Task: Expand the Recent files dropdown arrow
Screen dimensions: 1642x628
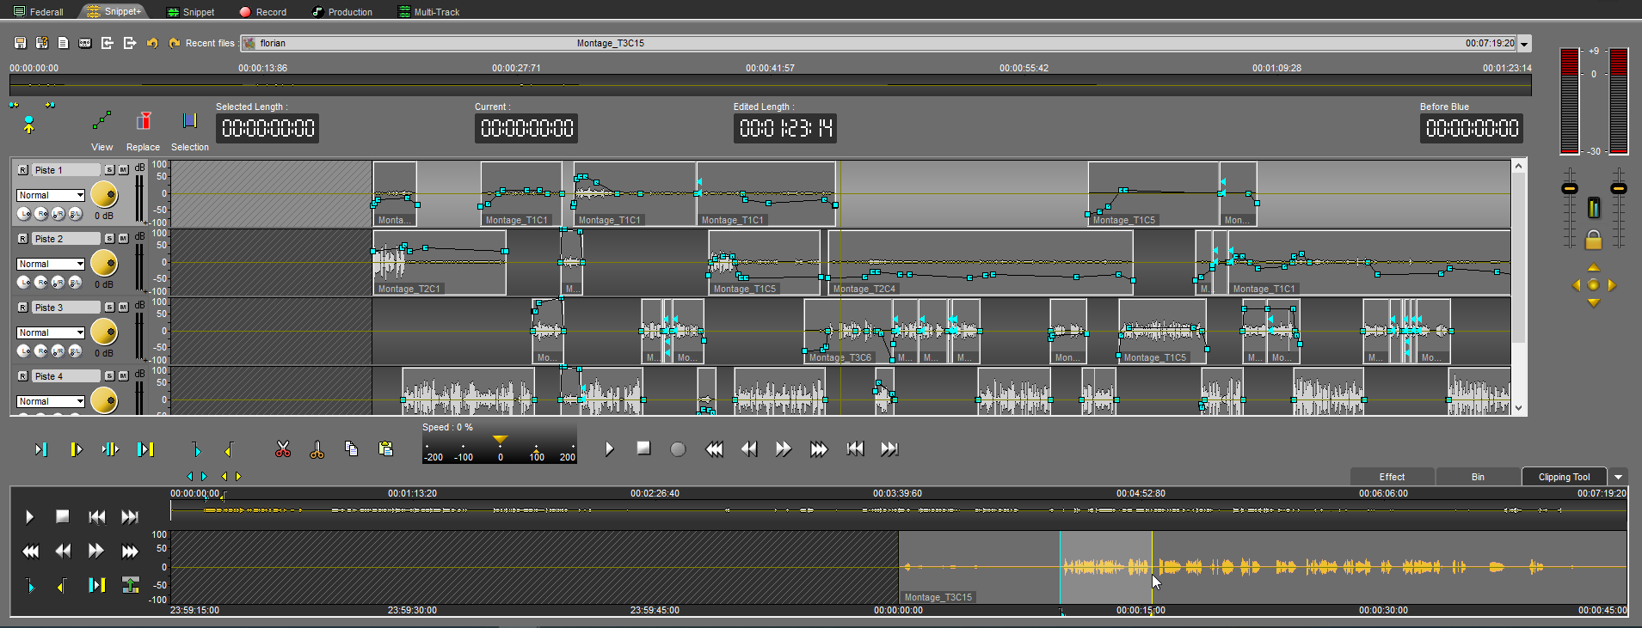Action: [x=1524, y=44]
